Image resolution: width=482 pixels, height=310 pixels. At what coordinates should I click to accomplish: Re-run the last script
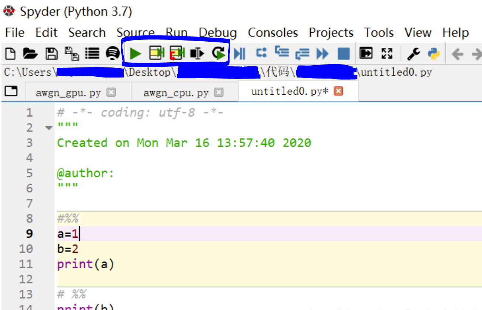click(218, 54)
